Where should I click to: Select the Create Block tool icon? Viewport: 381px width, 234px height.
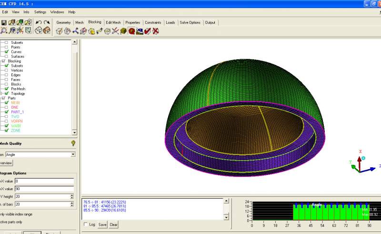point(59,31)
